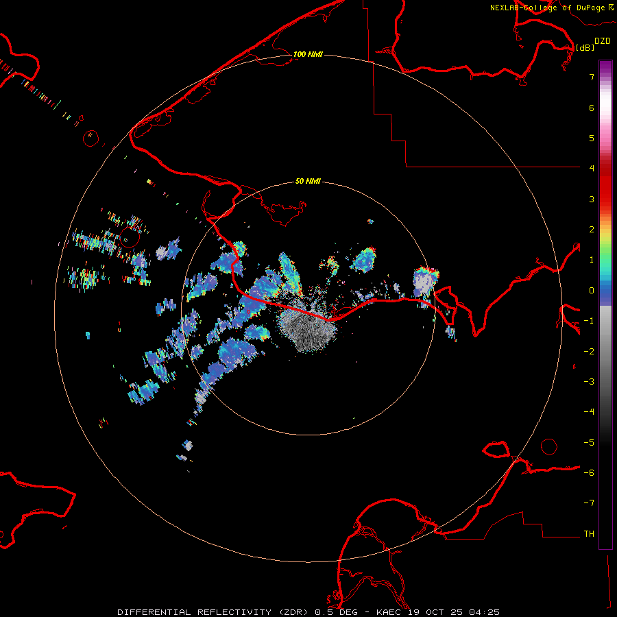The image size is (617, 617).
Task: Click the [dB] units label
Action: (585, 47)
